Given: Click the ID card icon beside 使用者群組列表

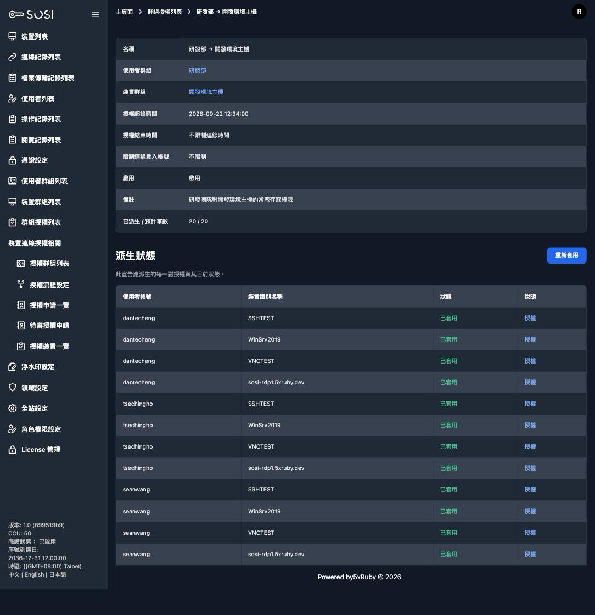Looking at the screenshot, I should click(13, 181).
